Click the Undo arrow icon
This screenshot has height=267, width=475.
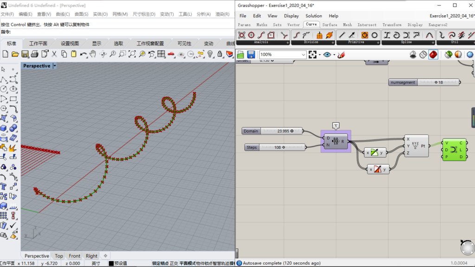[x=83, y=54]
